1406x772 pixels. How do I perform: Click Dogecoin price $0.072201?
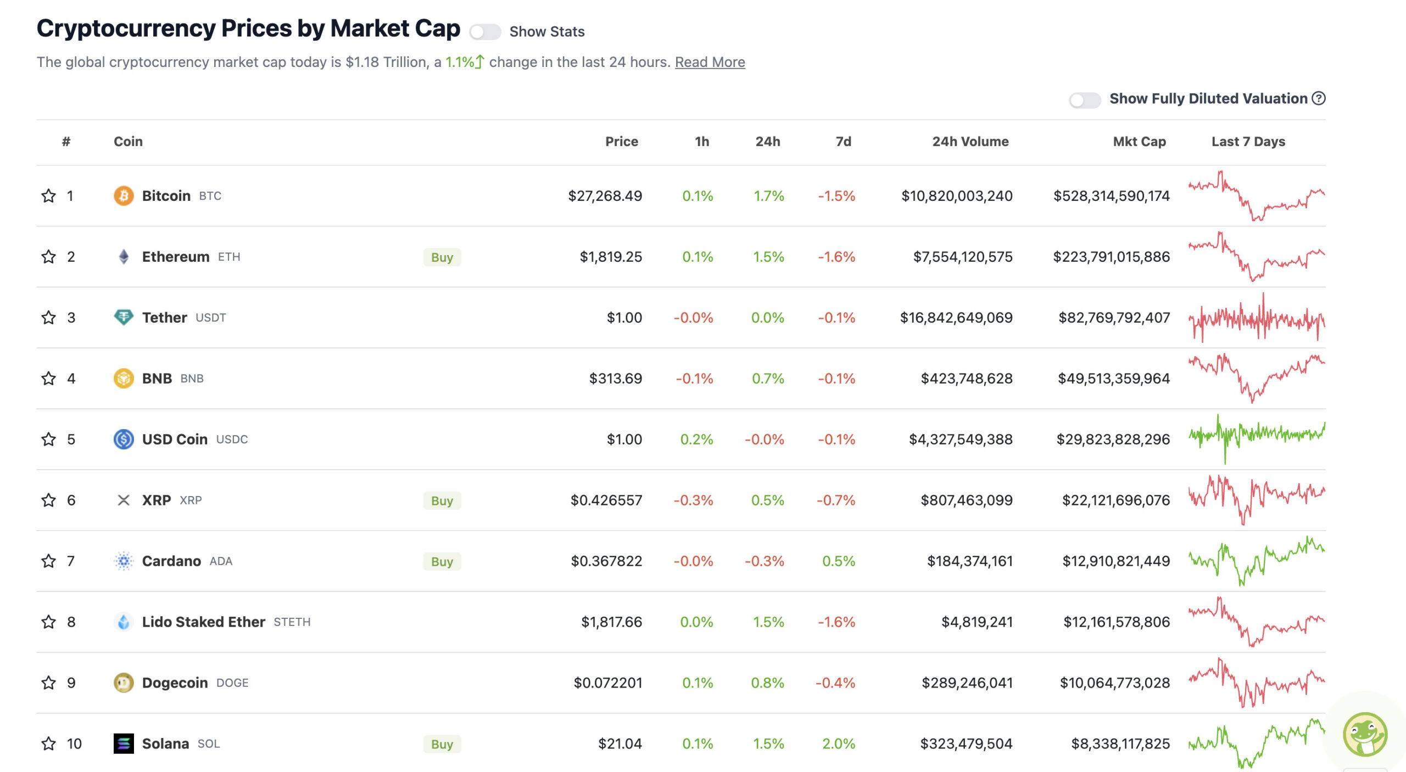click(608, 683)
